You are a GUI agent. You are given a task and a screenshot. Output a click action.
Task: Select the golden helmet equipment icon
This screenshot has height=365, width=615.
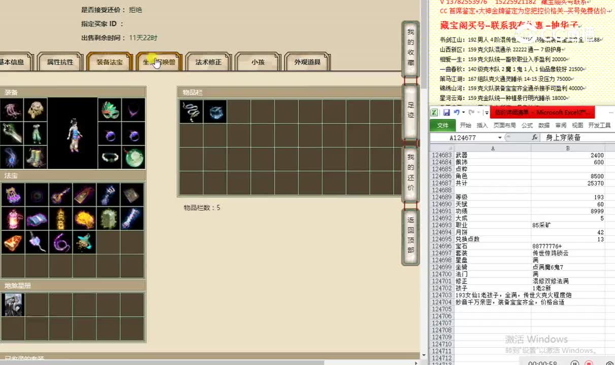coord(36,109)
